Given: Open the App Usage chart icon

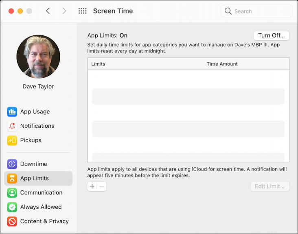Looking at the screenshot, I should (x=12, y=112).
